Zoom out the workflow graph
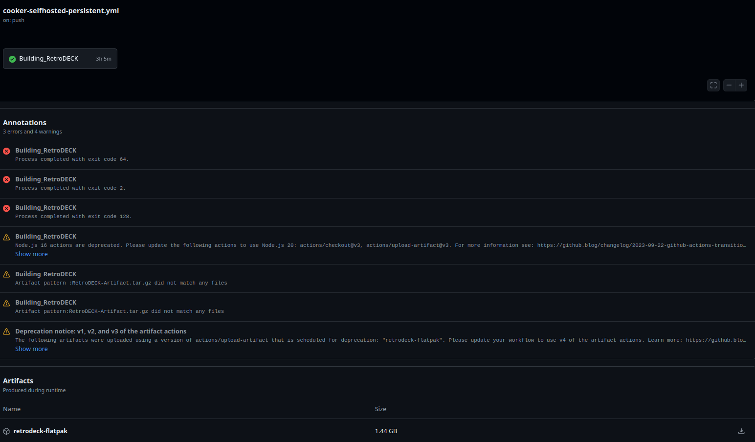 [x=729, y=85]
